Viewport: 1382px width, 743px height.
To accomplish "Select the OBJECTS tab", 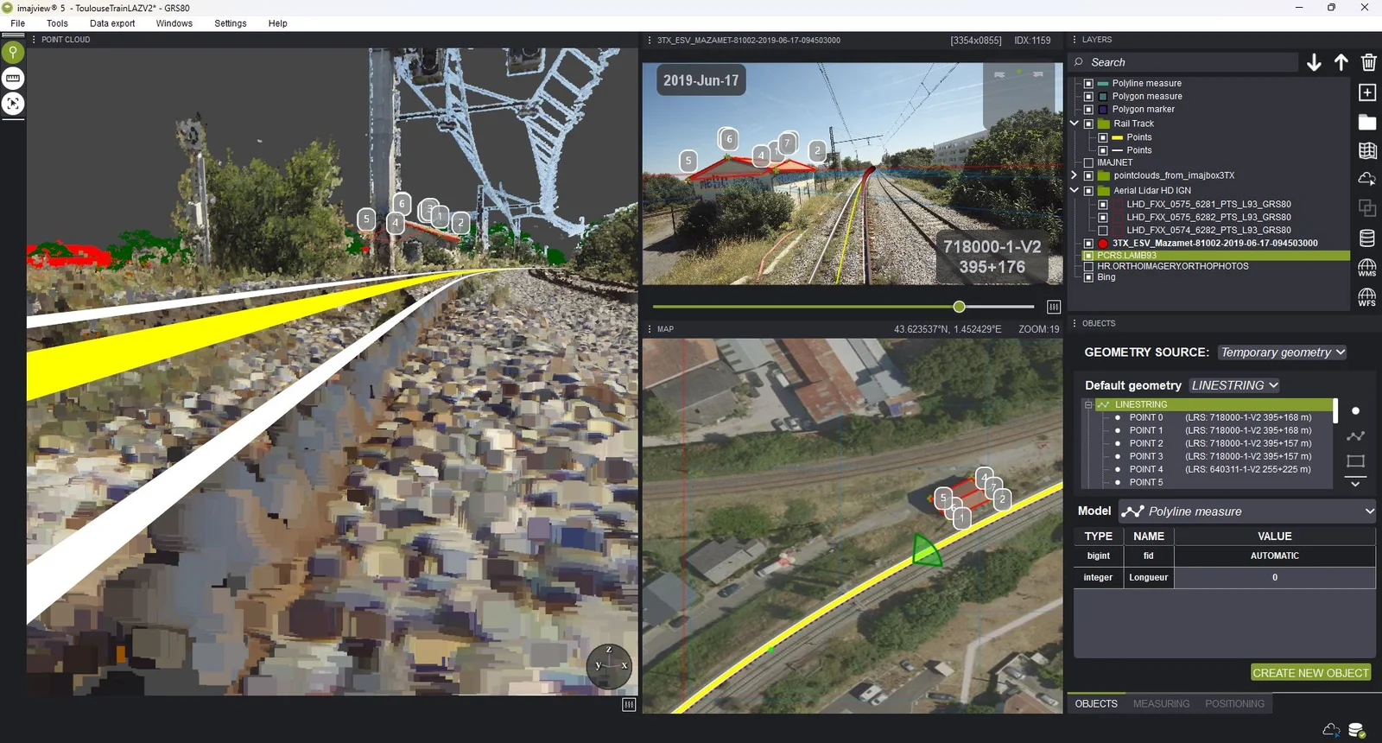I will [x=1096, y=704].
